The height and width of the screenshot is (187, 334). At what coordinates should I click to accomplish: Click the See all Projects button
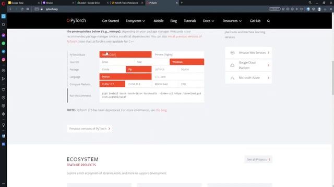pos(258,159)
